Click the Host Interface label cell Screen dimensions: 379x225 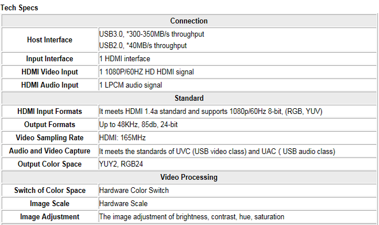(49, 40)
